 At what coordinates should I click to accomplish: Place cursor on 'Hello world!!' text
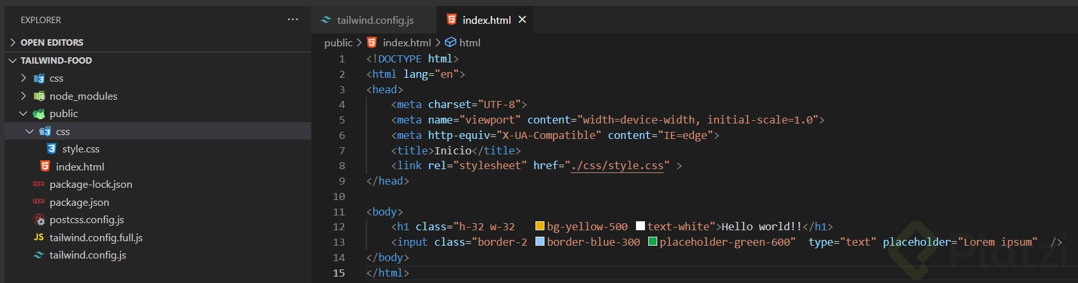(762, 226)
